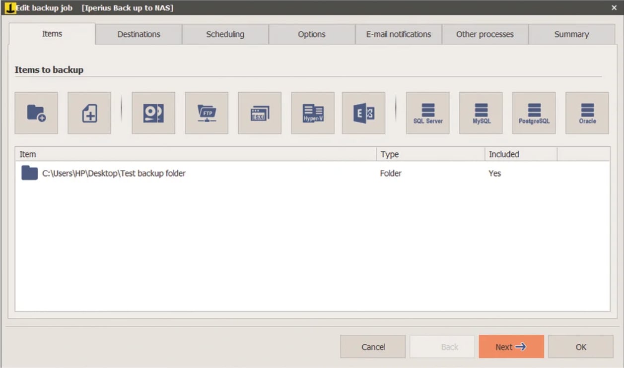624x368 pixels.
Task: Add a Hyper-V backup item
Action: (313, 113)
